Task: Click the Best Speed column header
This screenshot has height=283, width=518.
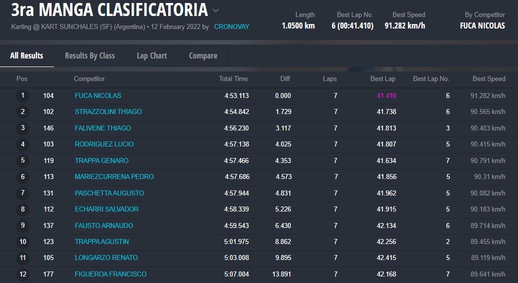Action: click(x=489, y=78)
